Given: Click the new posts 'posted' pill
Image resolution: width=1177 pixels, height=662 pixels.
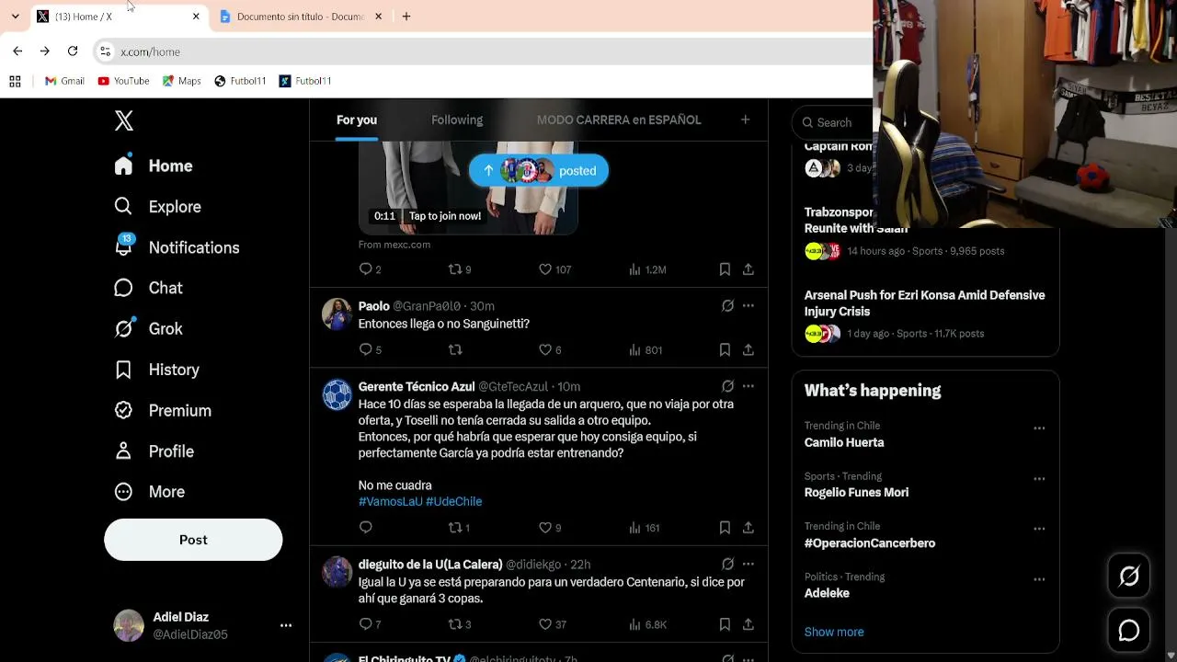Looking at the screenshot, I should pyautogui.click(x=539, y=170).
